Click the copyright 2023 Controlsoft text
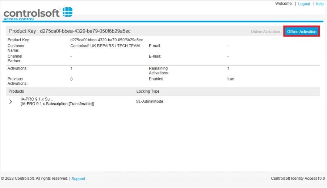The height and width of the screenshot is (188, 327). click(34, 179)
